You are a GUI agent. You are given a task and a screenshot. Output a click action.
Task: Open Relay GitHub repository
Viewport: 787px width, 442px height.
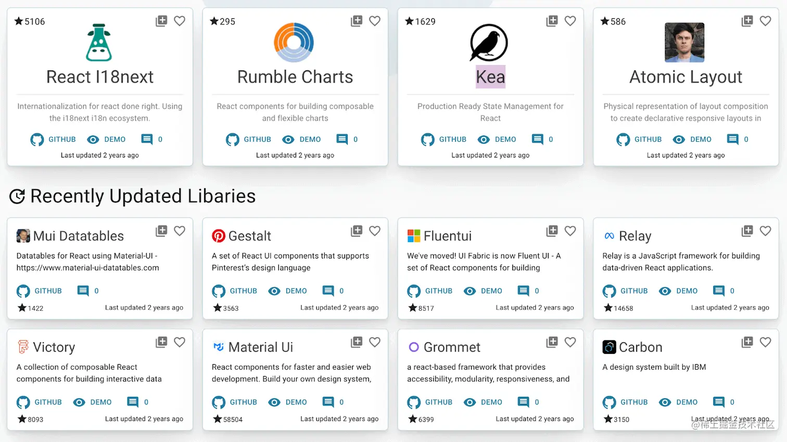[x=625, y=291]
